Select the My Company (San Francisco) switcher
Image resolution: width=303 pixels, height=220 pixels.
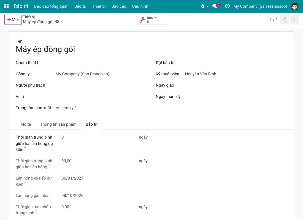tap(260, 6)
